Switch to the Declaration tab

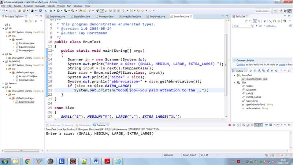[84, 125]
